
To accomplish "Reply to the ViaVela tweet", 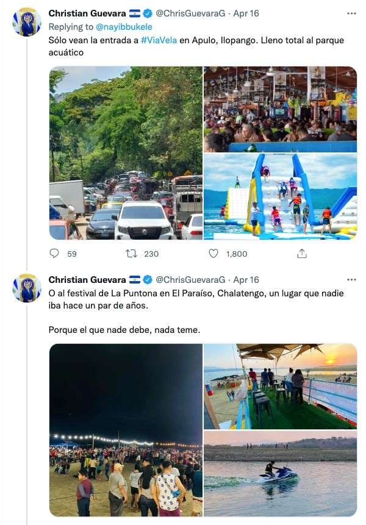I will pos(54,254).
